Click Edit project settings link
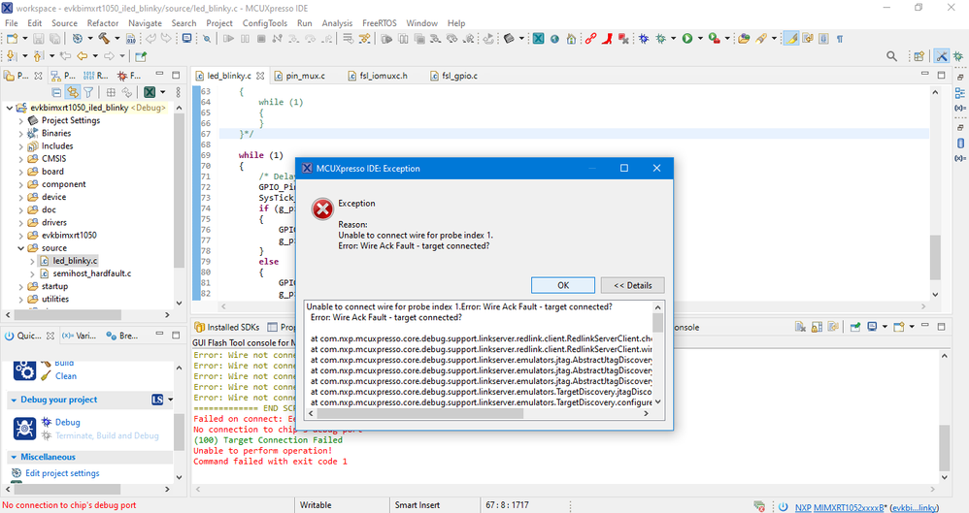Image resolution: width=969 pixels, height=513 pixels. tap(62, 473)
